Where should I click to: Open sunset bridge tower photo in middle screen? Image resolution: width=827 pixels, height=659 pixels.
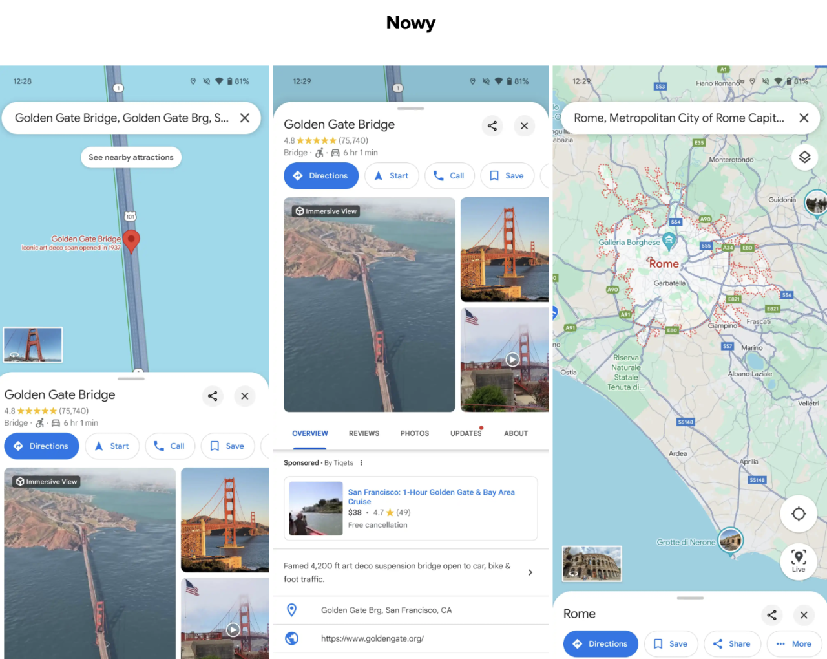(x=505, y=250)
